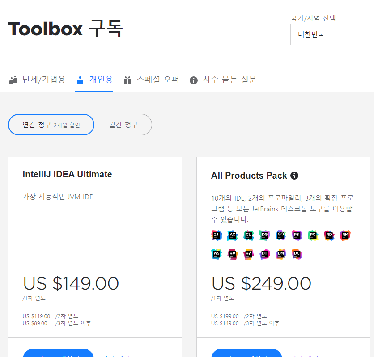Click the GoLand (GO) product icon
Viewport: 374px width, 357px height.
281,235
